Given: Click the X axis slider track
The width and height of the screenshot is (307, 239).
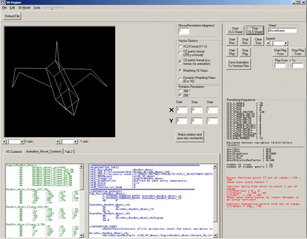Looking at the screenshot, I should 14,141.
